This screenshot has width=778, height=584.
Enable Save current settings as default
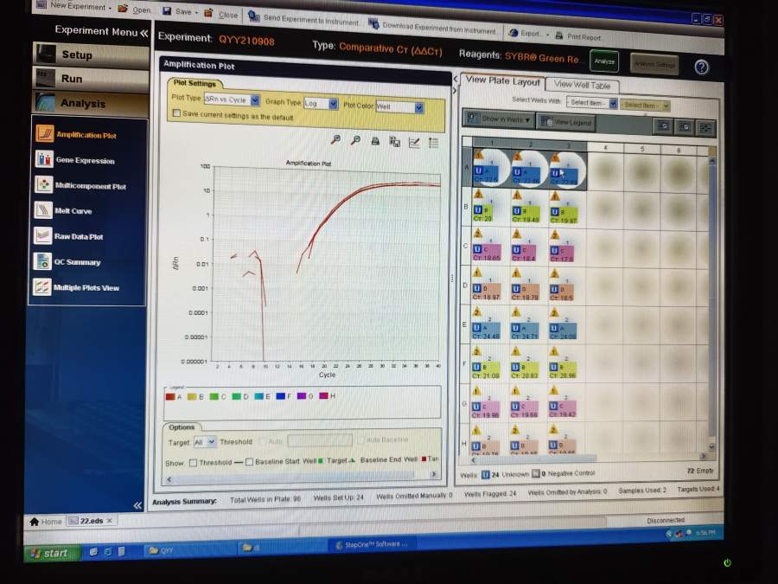177,113
